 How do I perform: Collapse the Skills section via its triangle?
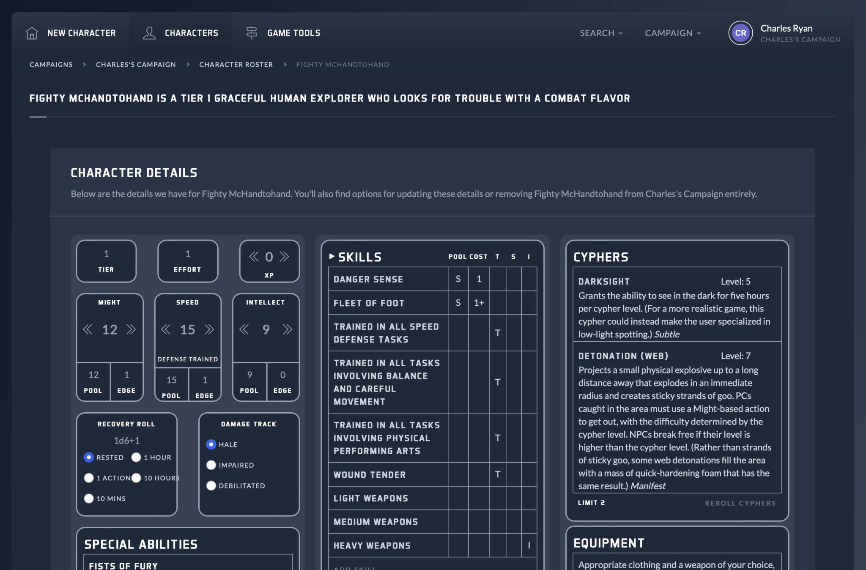coord(332,256)
